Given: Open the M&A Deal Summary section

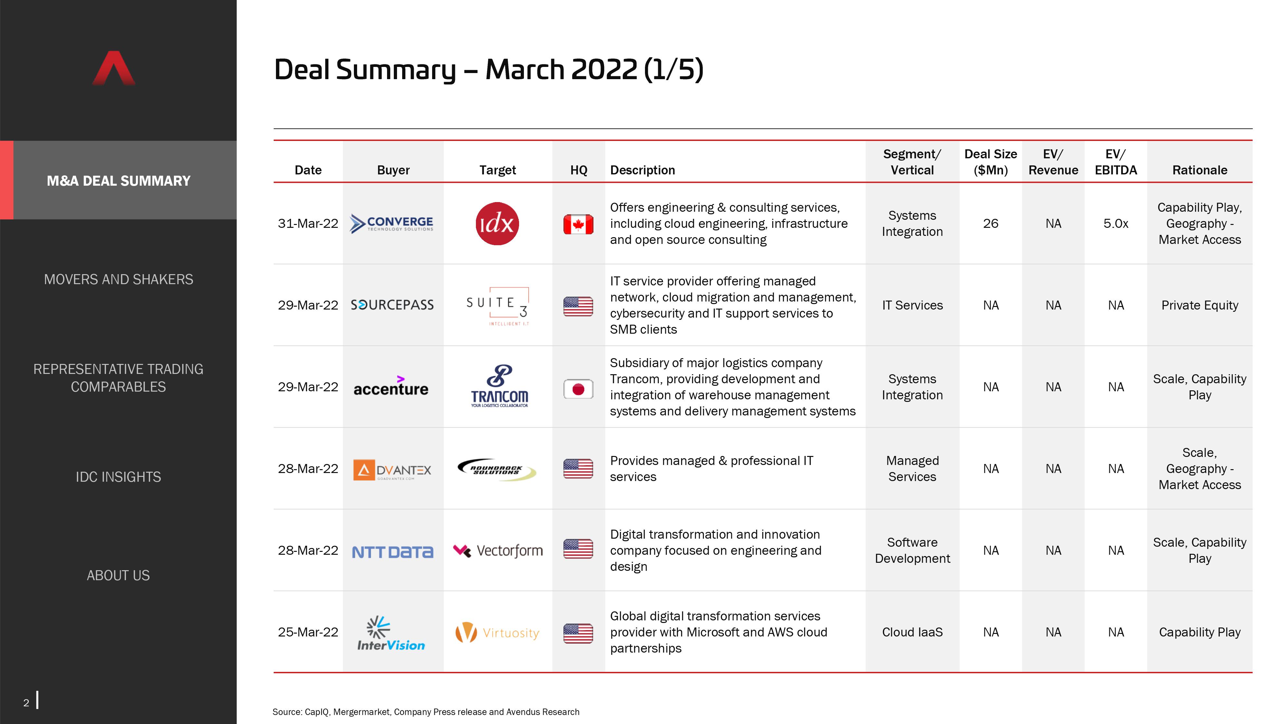Looking at the screenshot, I should pos(118,181).
